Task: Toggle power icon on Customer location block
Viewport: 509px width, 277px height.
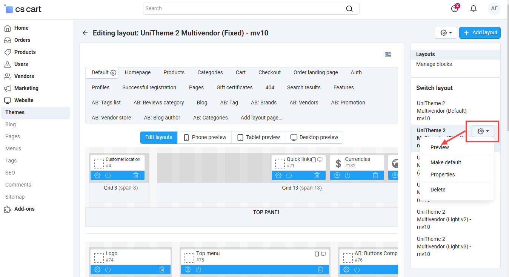Action: [108, 175]
